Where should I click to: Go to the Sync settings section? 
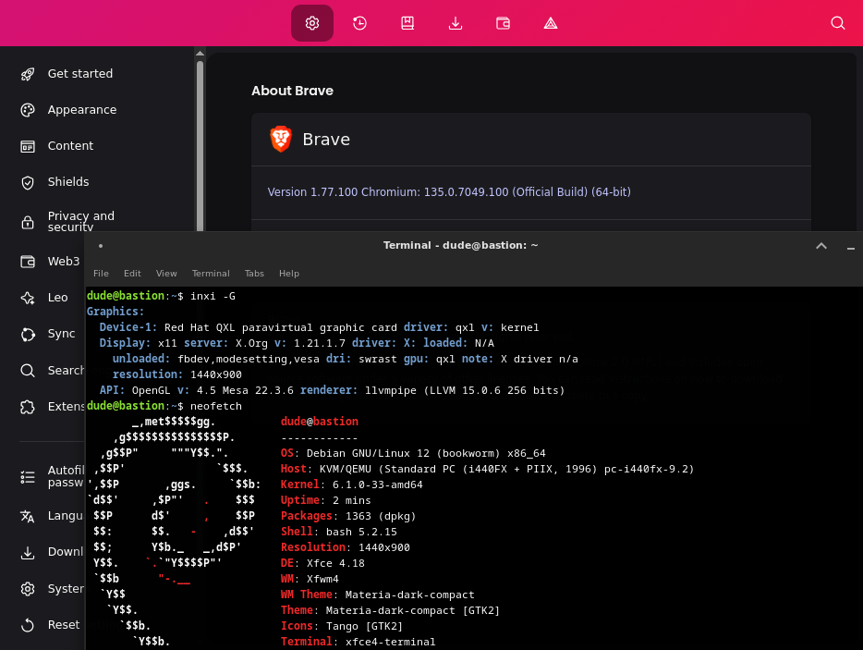(50, 334)
